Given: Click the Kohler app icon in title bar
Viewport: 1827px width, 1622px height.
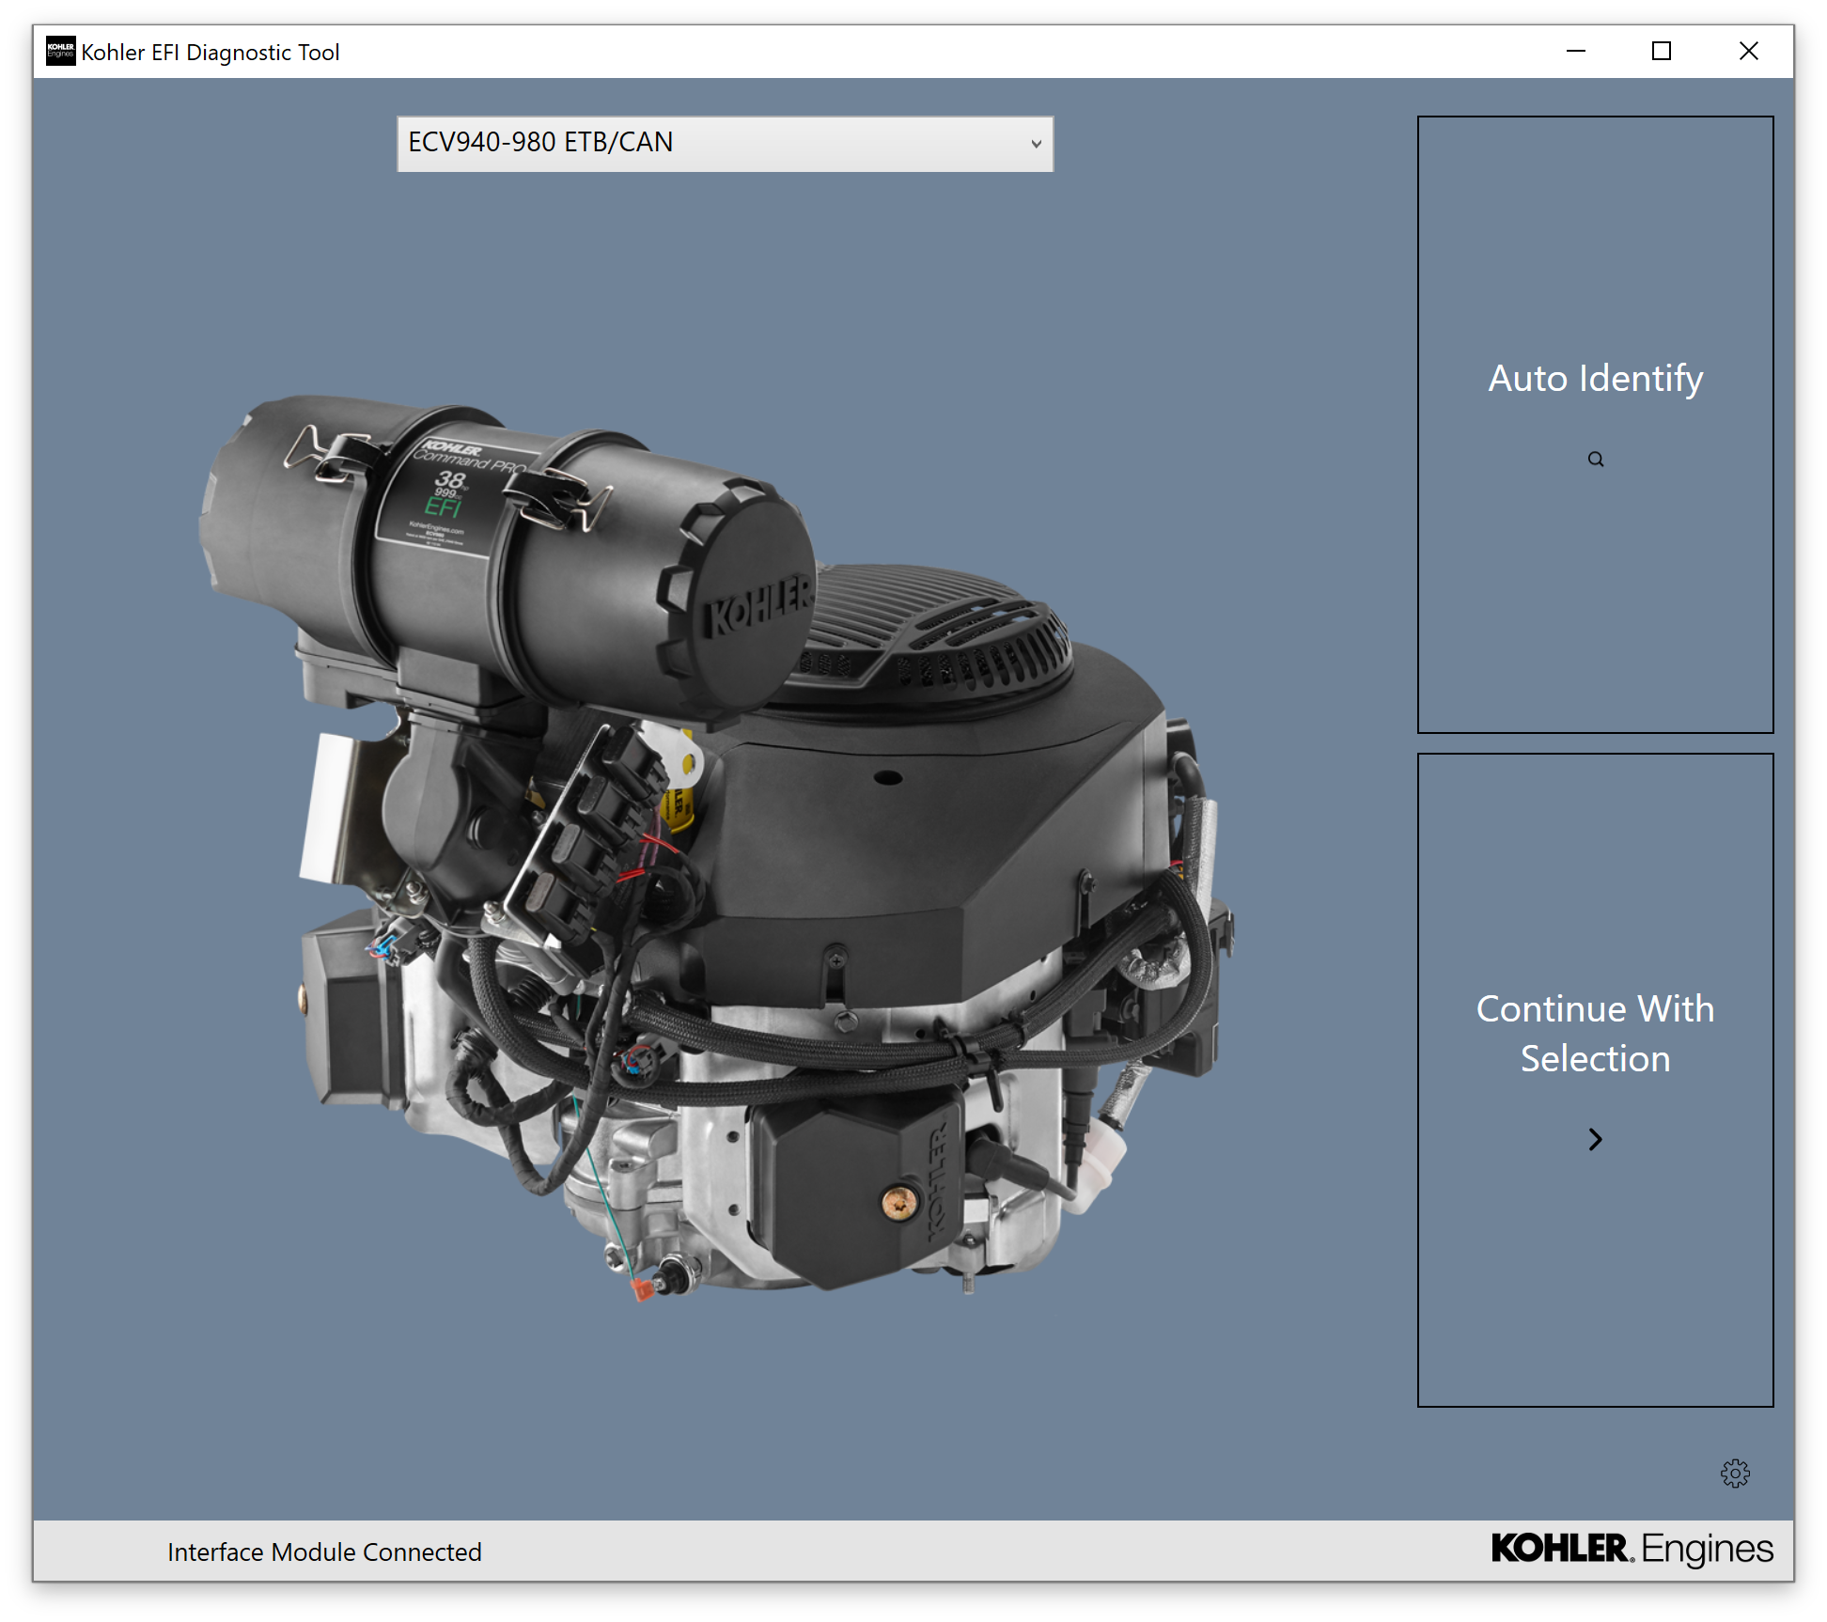Looking at the screenshot, I should (x=61, y=51).
